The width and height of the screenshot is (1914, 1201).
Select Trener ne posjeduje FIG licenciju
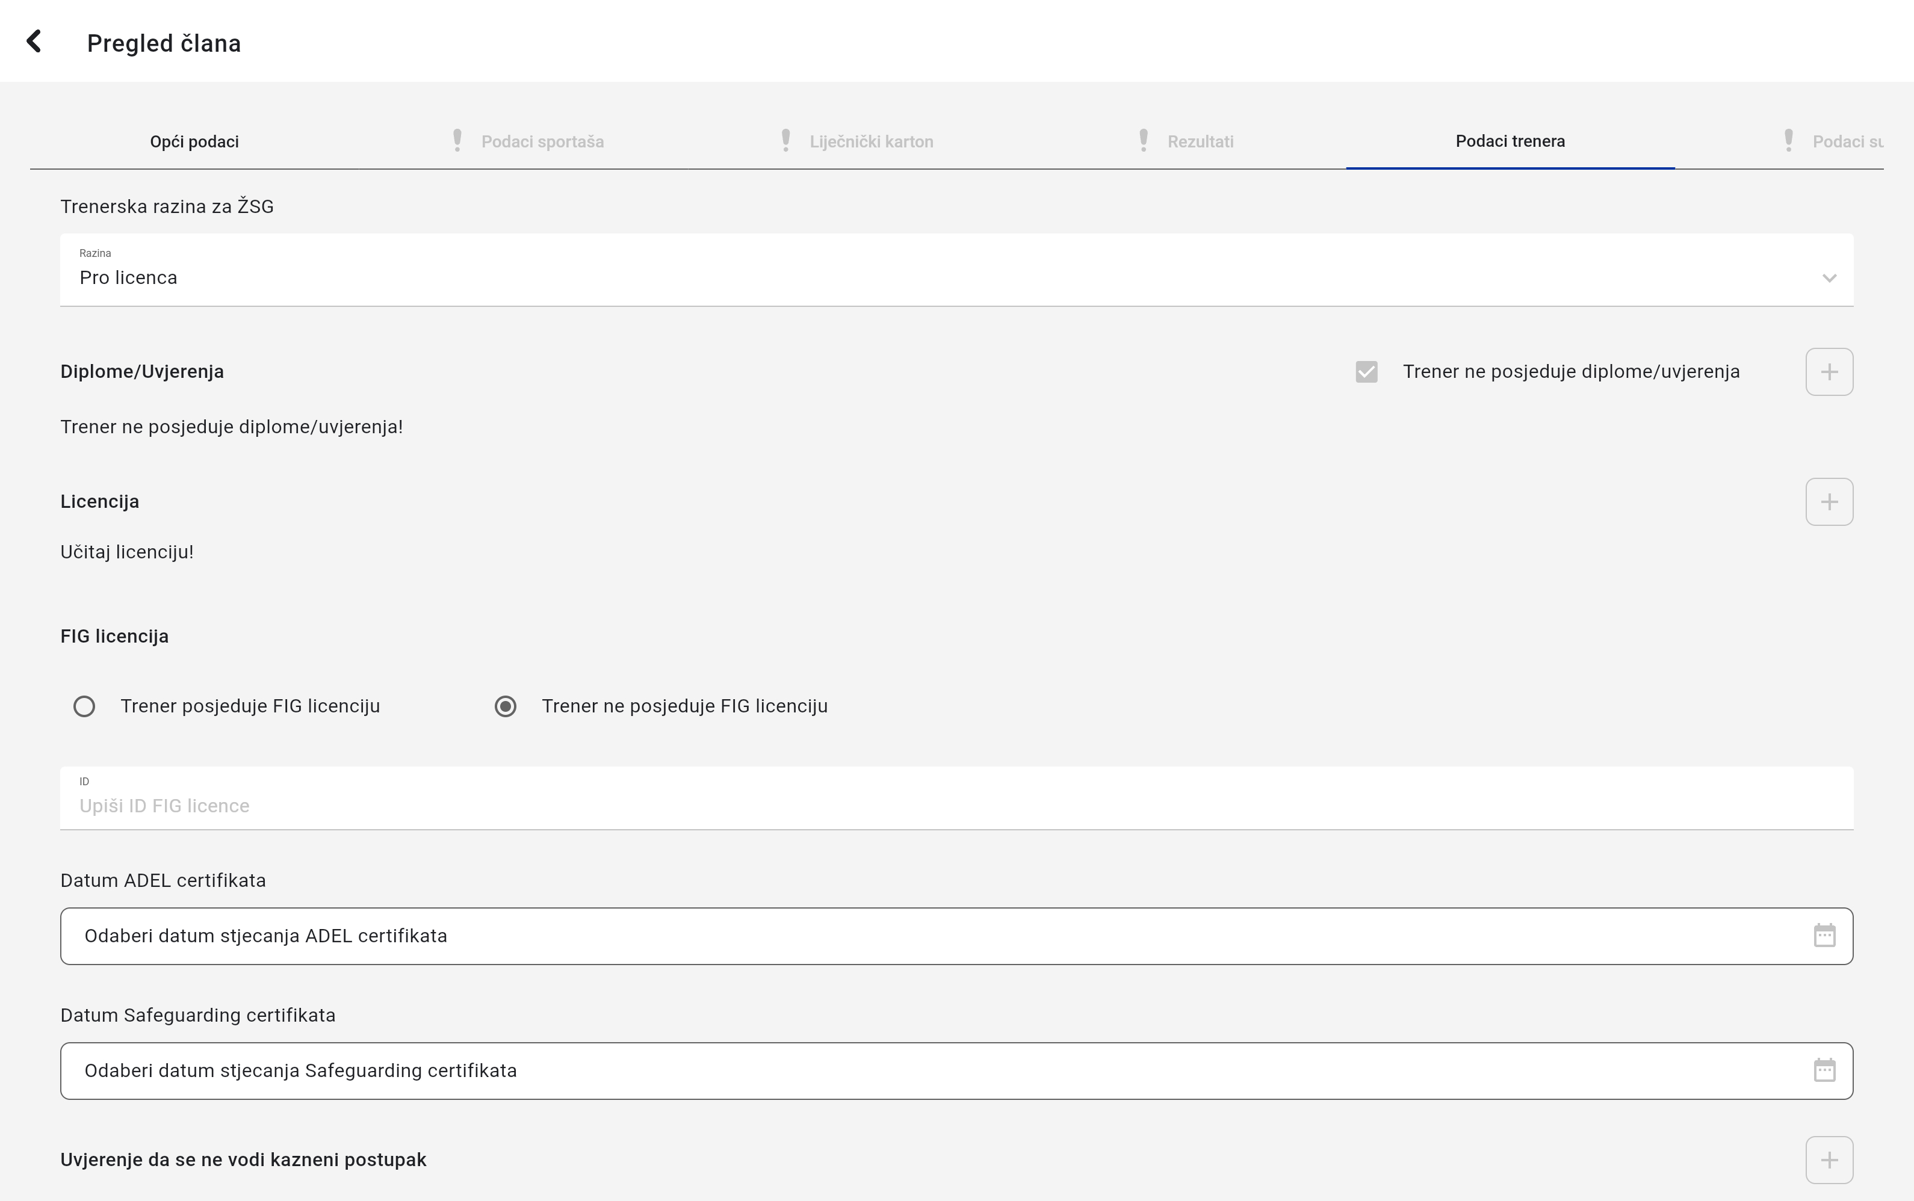pos(506,706)
